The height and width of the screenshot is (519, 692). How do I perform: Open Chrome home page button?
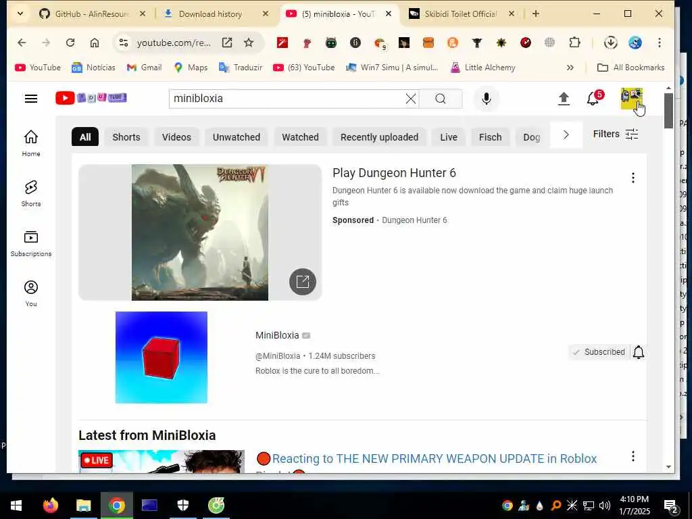click(95, 43)
